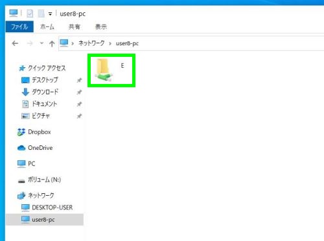Switch to the 表示 ribbon tab

coord(101,26)
